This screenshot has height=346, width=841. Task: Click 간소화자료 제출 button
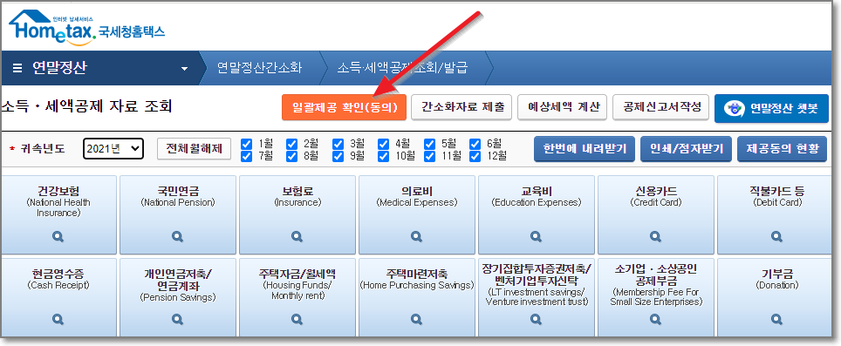click(462, 107)
